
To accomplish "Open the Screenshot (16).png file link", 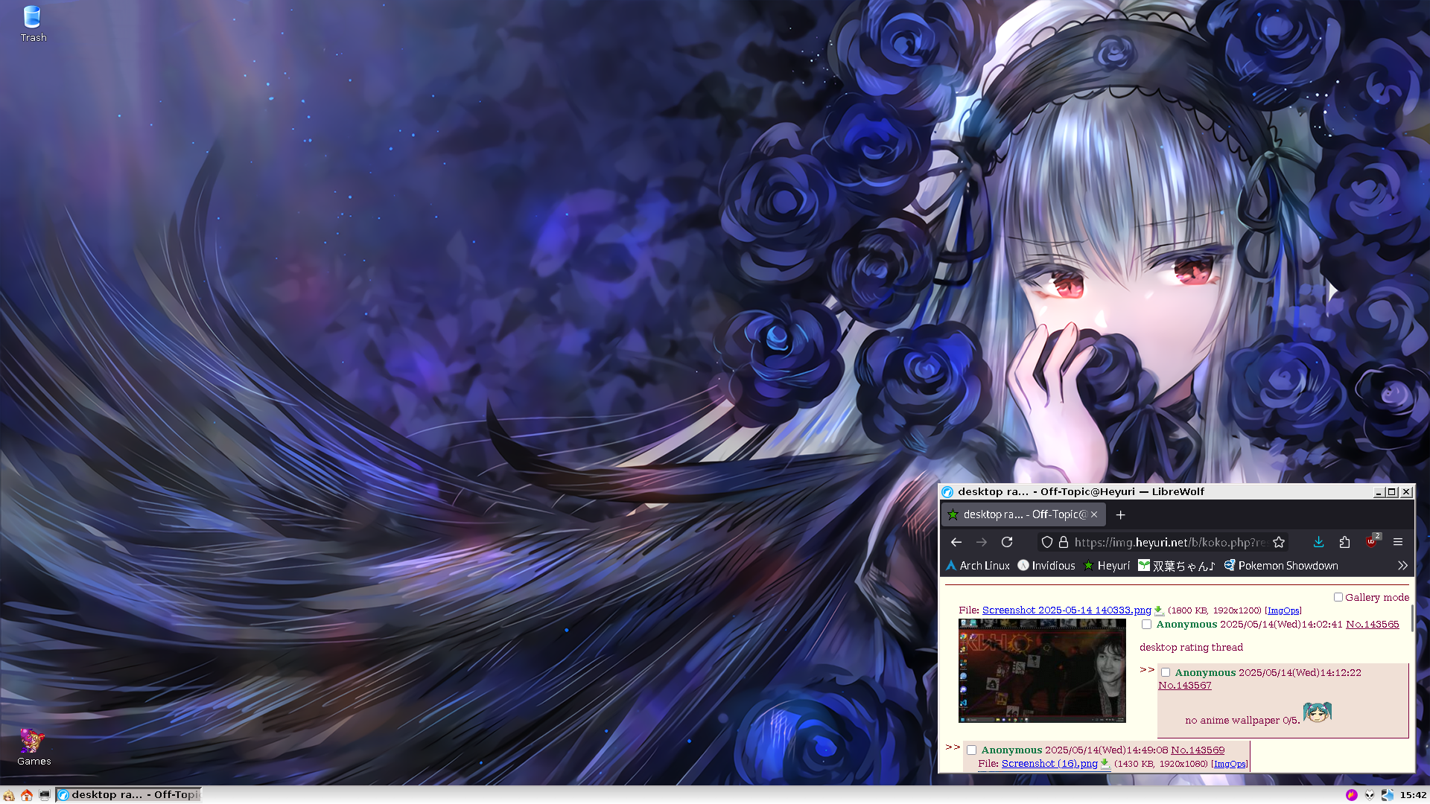I will pyautogui.click(x=1049, y=764).
